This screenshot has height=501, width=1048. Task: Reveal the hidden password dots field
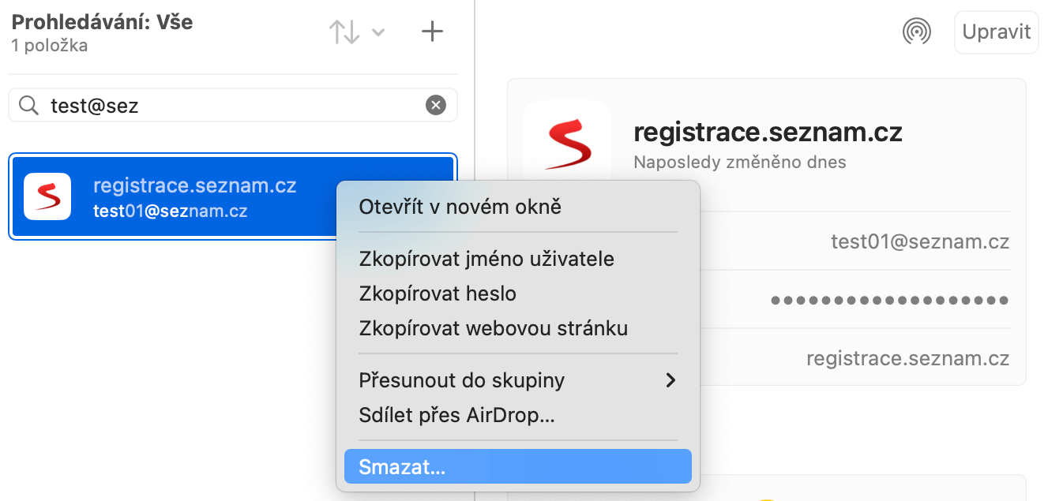(889, 301)
